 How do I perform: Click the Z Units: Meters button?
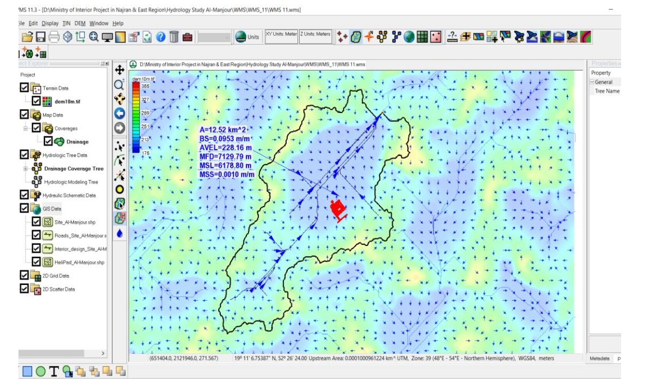(315, 36)
